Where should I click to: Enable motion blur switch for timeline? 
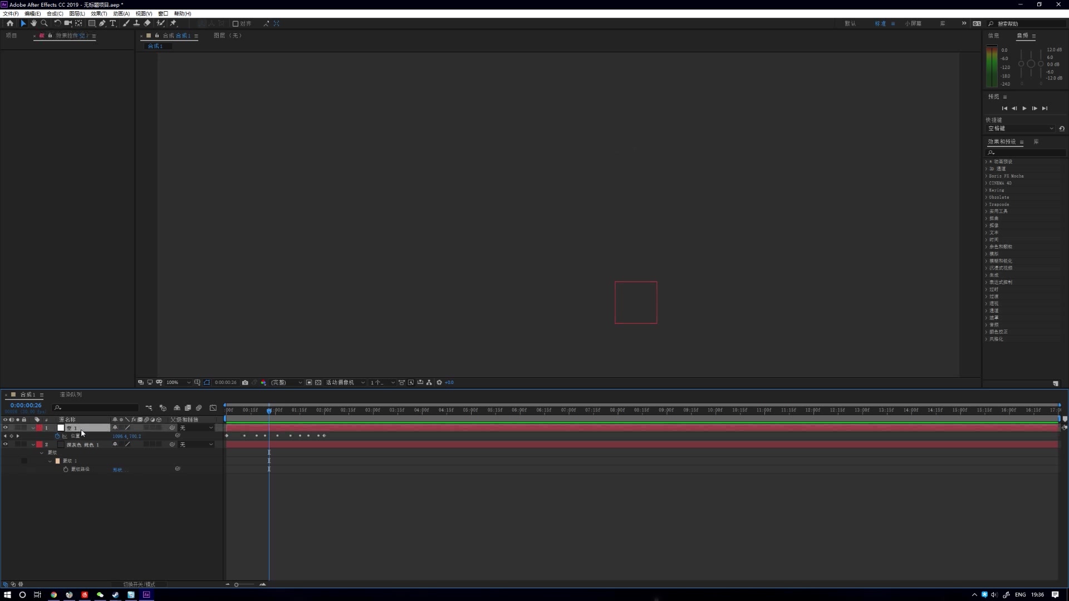pyautogui.click(x=199, y=408)
